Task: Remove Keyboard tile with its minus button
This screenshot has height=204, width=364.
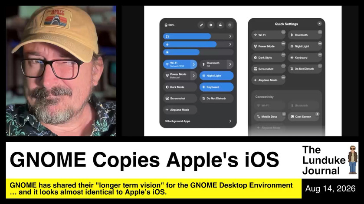Action: (x=320, y=55)
